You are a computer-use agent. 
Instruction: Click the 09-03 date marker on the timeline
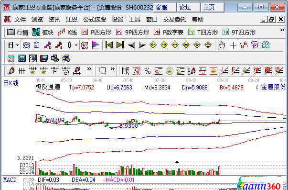pyautogui.click(x=222, y=80)
